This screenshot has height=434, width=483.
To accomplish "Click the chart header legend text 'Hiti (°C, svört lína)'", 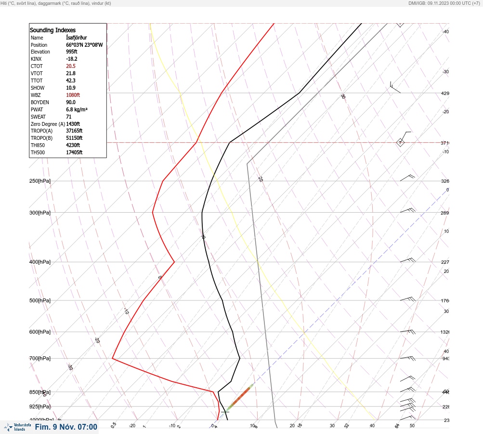I will point(18,3).
